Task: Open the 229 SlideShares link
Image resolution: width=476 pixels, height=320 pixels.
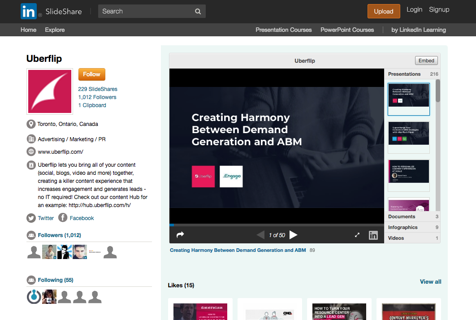Action: [98, 89]
